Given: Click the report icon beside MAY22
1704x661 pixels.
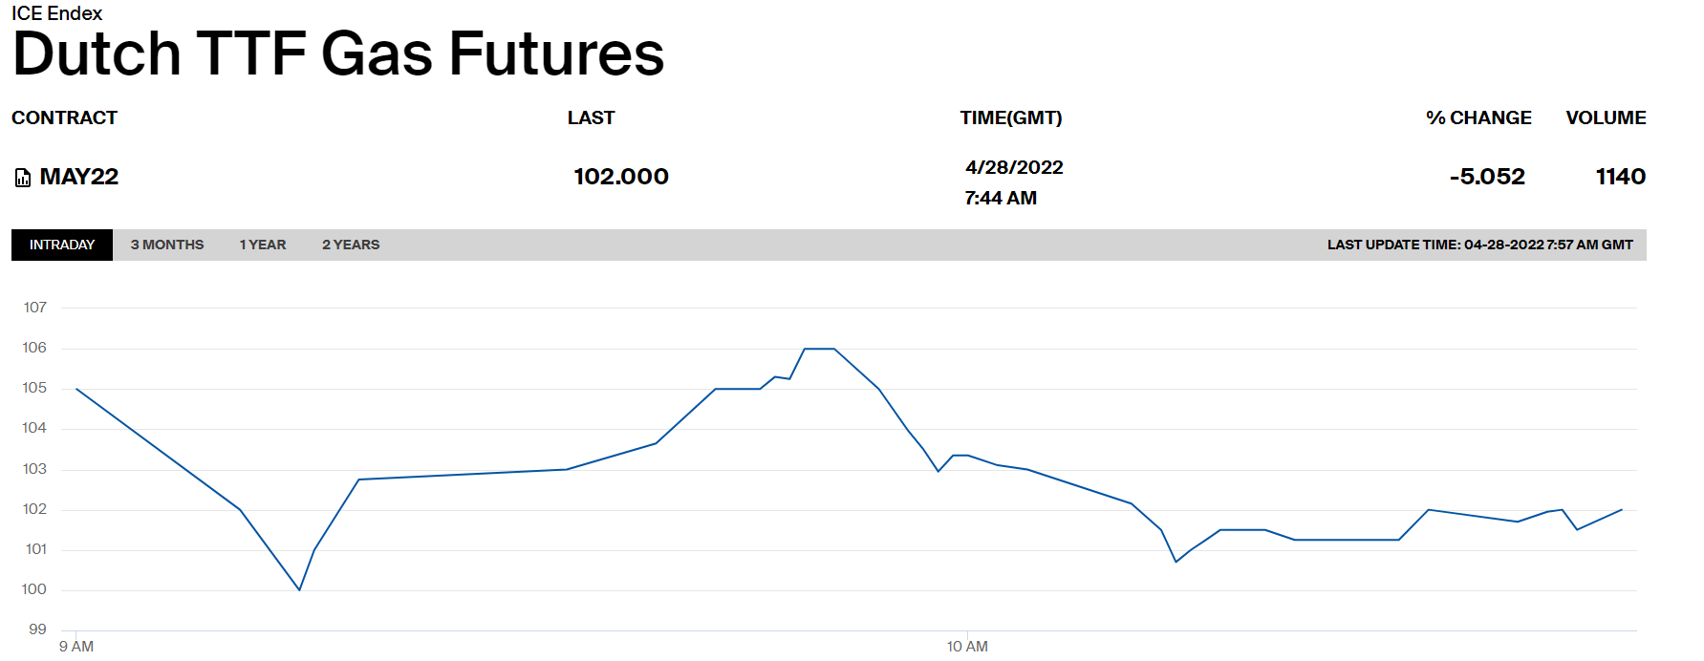Looking at the screenshot, I should pos(23,178).
